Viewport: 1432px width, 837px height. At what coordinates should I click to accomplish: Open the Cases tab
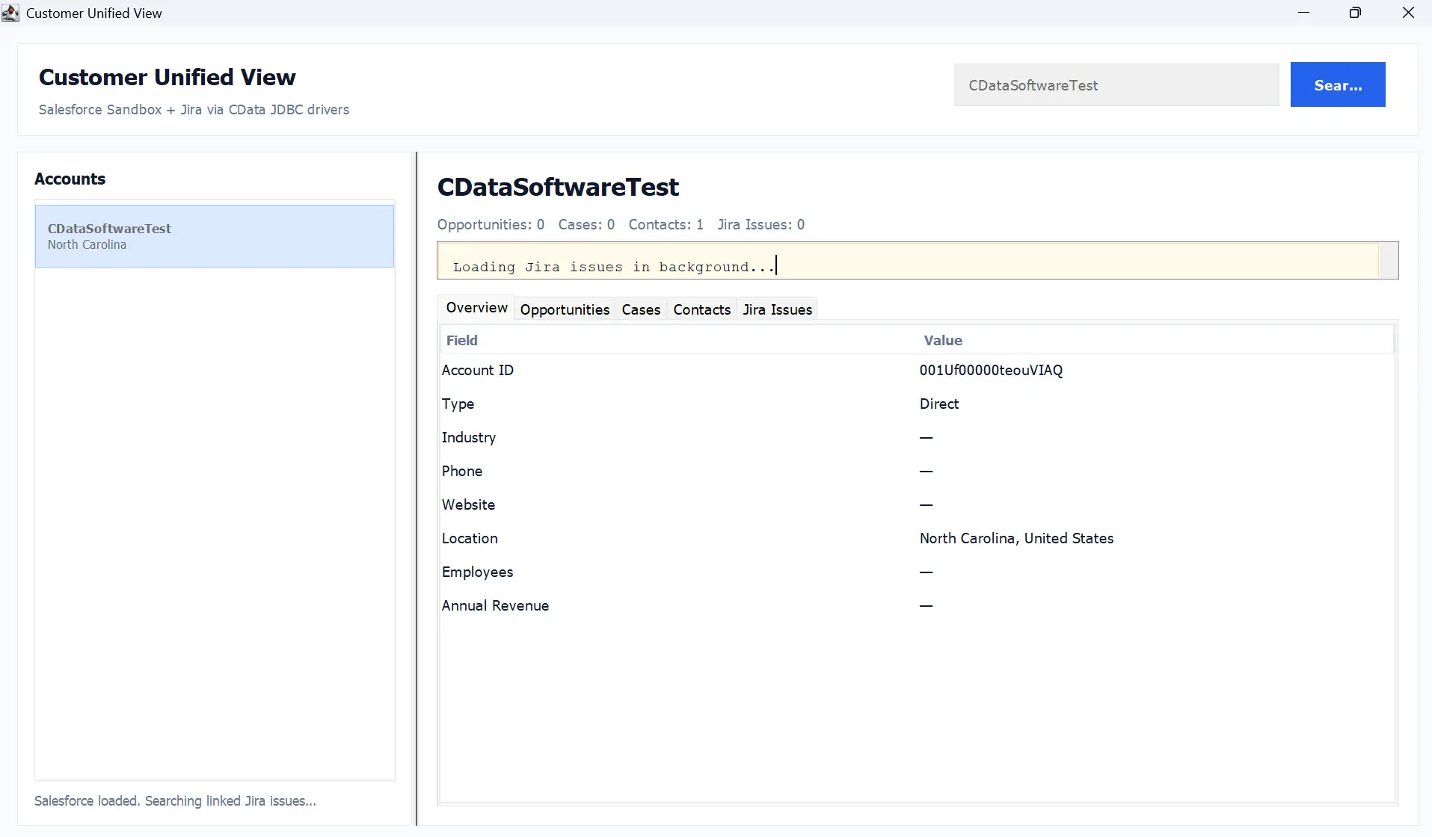coord(641,309)
